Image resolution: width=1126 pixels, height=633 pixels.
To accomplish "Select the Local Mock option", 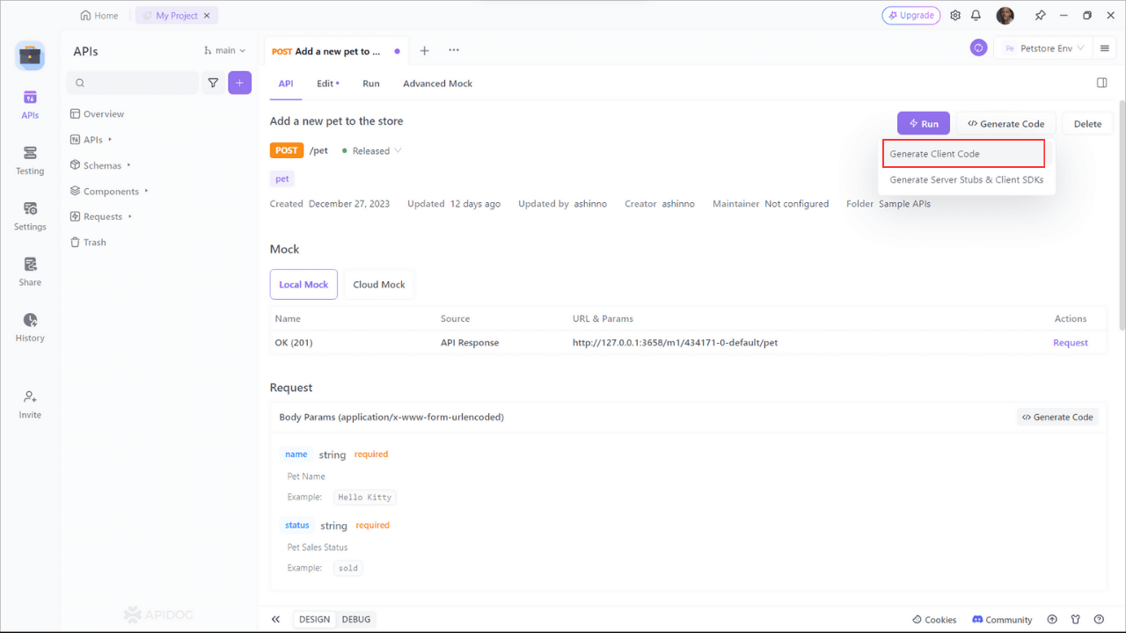I will coord(303,284).
